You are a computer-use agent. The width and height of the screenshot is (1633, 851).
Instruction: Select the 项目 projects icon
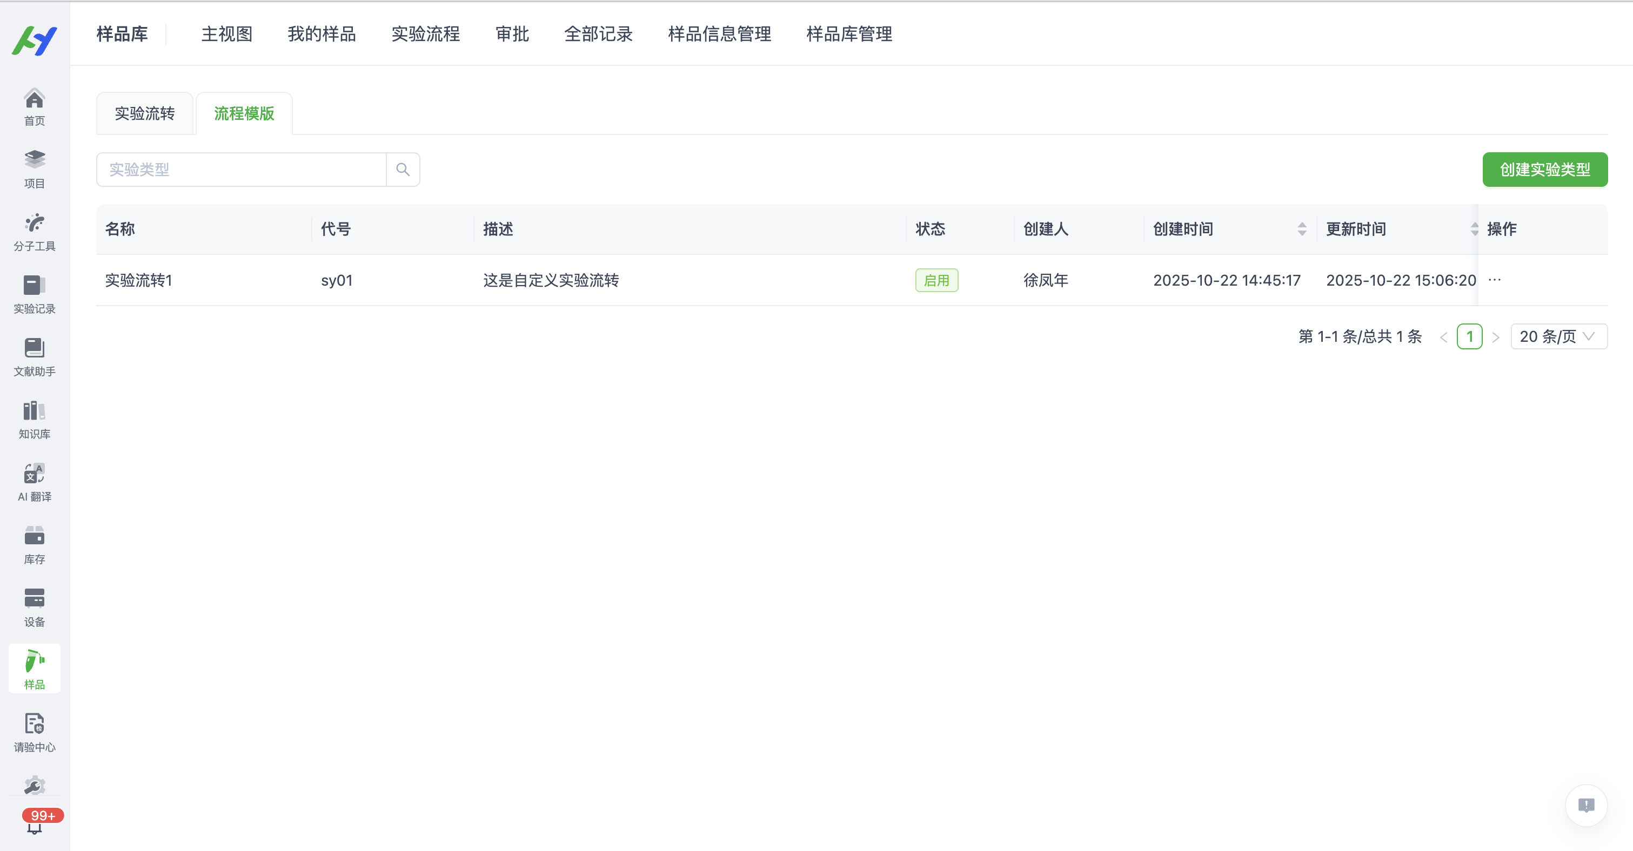34,168
